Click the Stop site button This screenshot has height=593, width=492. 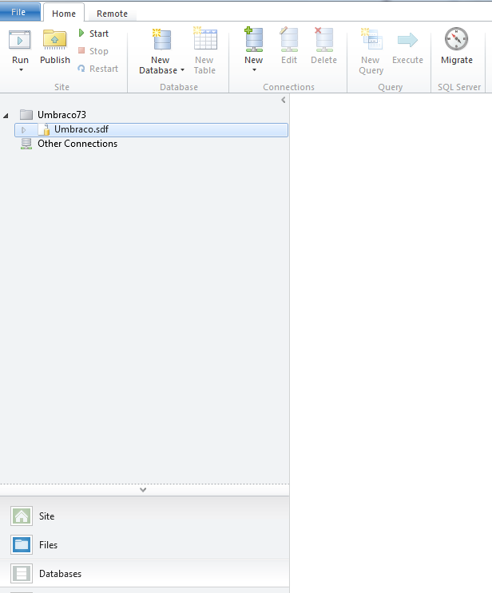pos(93,50)
